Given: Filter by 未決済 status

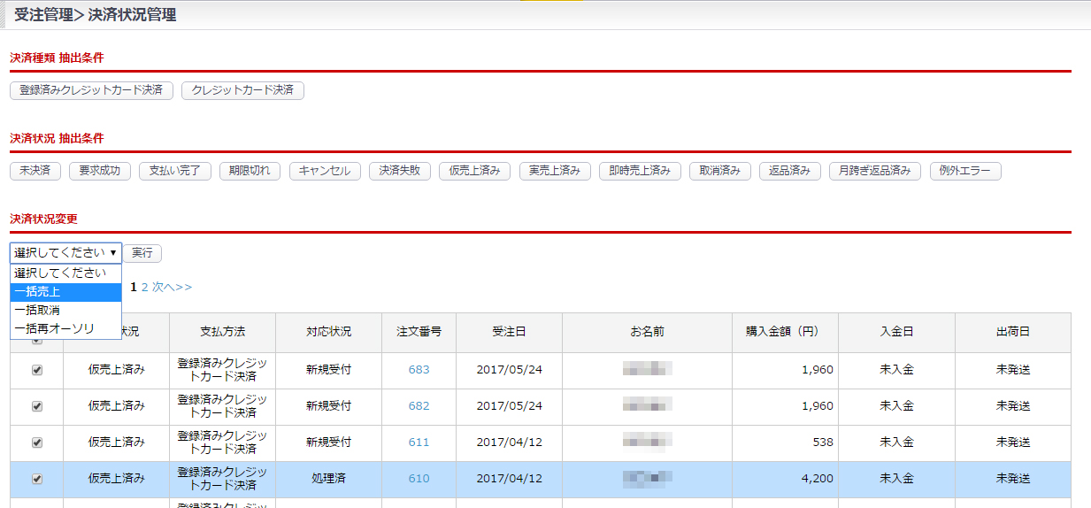Looking at the screenshot, I should coord(35,171).
